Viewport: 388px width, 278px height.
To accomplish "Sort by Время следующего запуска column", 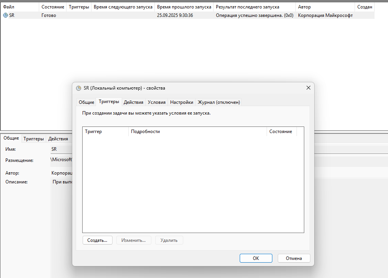I will click(123, 7).
